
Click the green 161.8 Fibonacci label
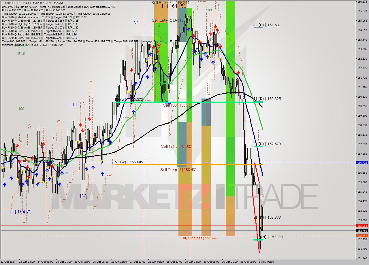pyautogui.click(x=20, y=54)
